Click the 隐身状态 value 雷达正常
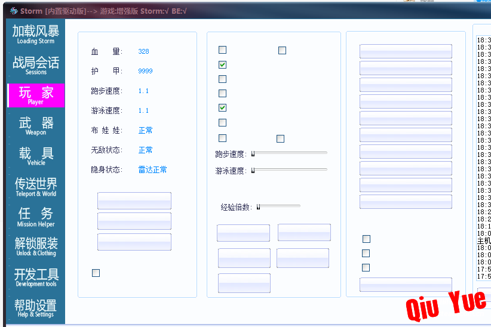491x327 pixels. coord(152,169)
